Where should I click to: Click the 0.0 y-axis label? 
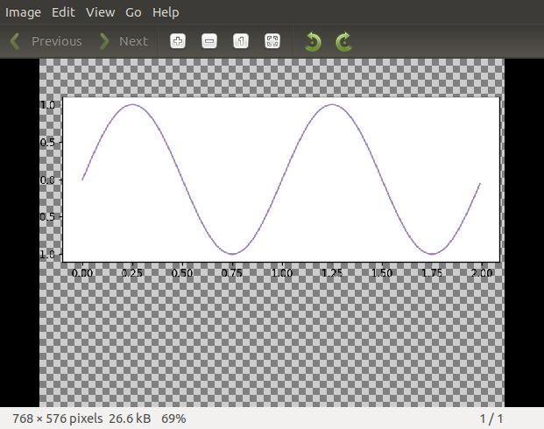pos(47,179)
